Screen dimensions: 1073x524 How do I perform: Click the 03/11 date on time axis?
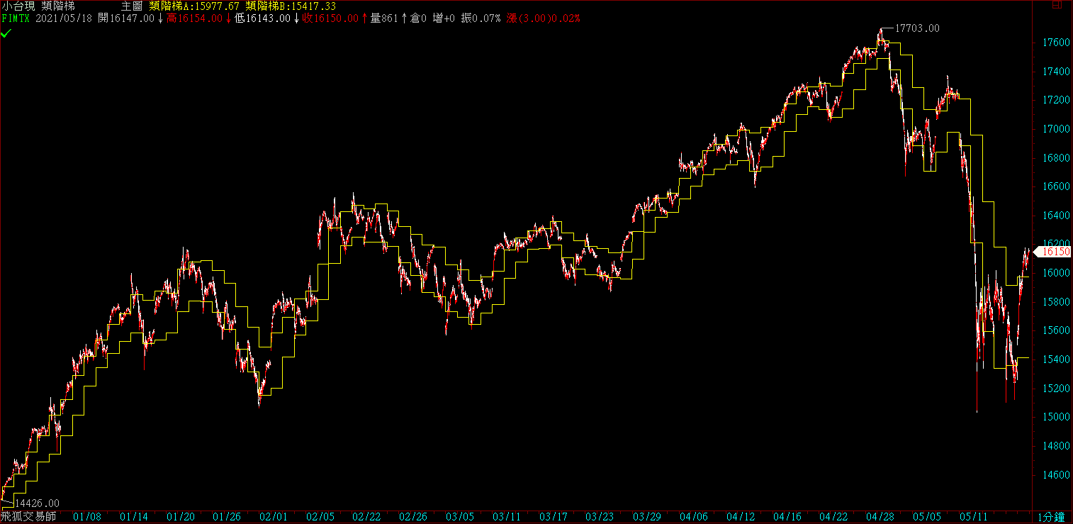point(507,518)
